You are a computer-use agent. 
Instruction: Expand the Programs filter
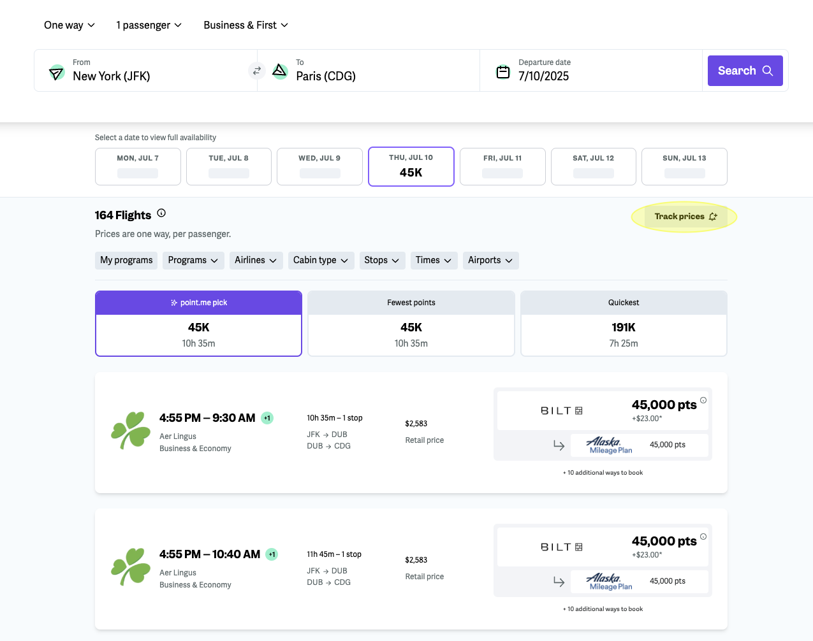point(193,260)
